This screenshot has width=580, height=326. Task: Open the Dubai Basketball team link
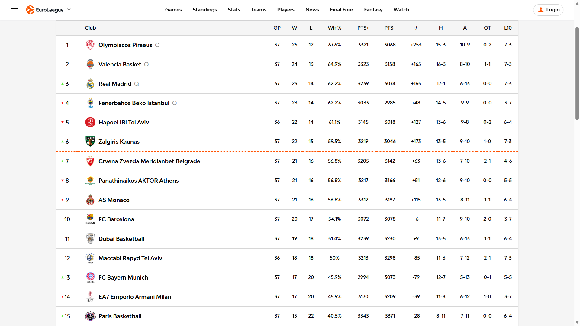[121, 239]
